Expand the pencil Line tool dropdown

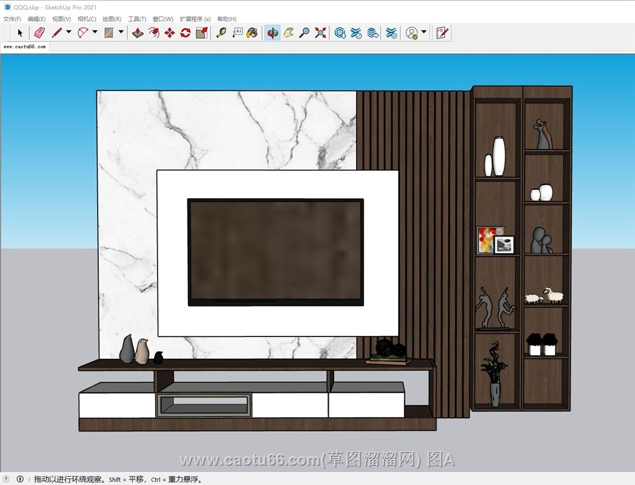[69, 33]
